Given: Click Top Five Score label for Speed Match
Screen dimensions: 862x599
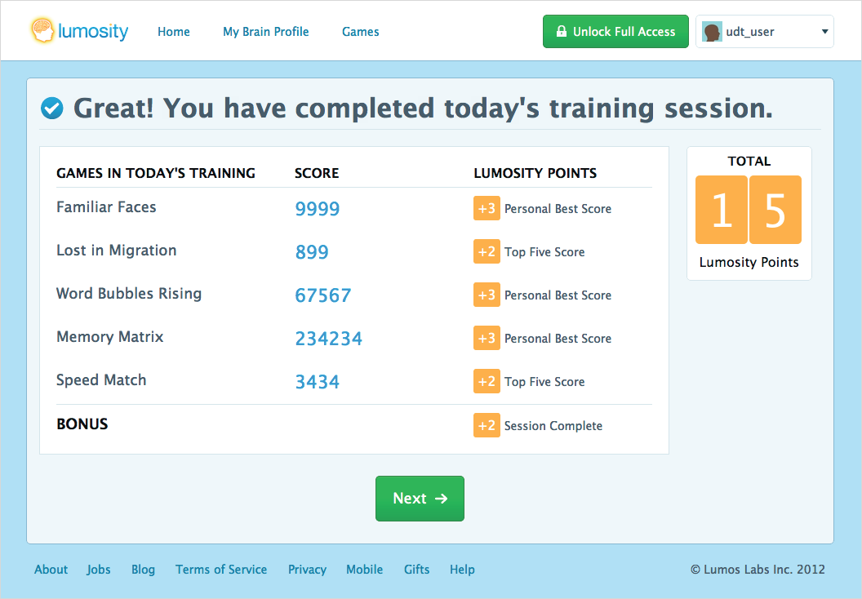Looking at the screenshot, I should (x=544, y=382).
